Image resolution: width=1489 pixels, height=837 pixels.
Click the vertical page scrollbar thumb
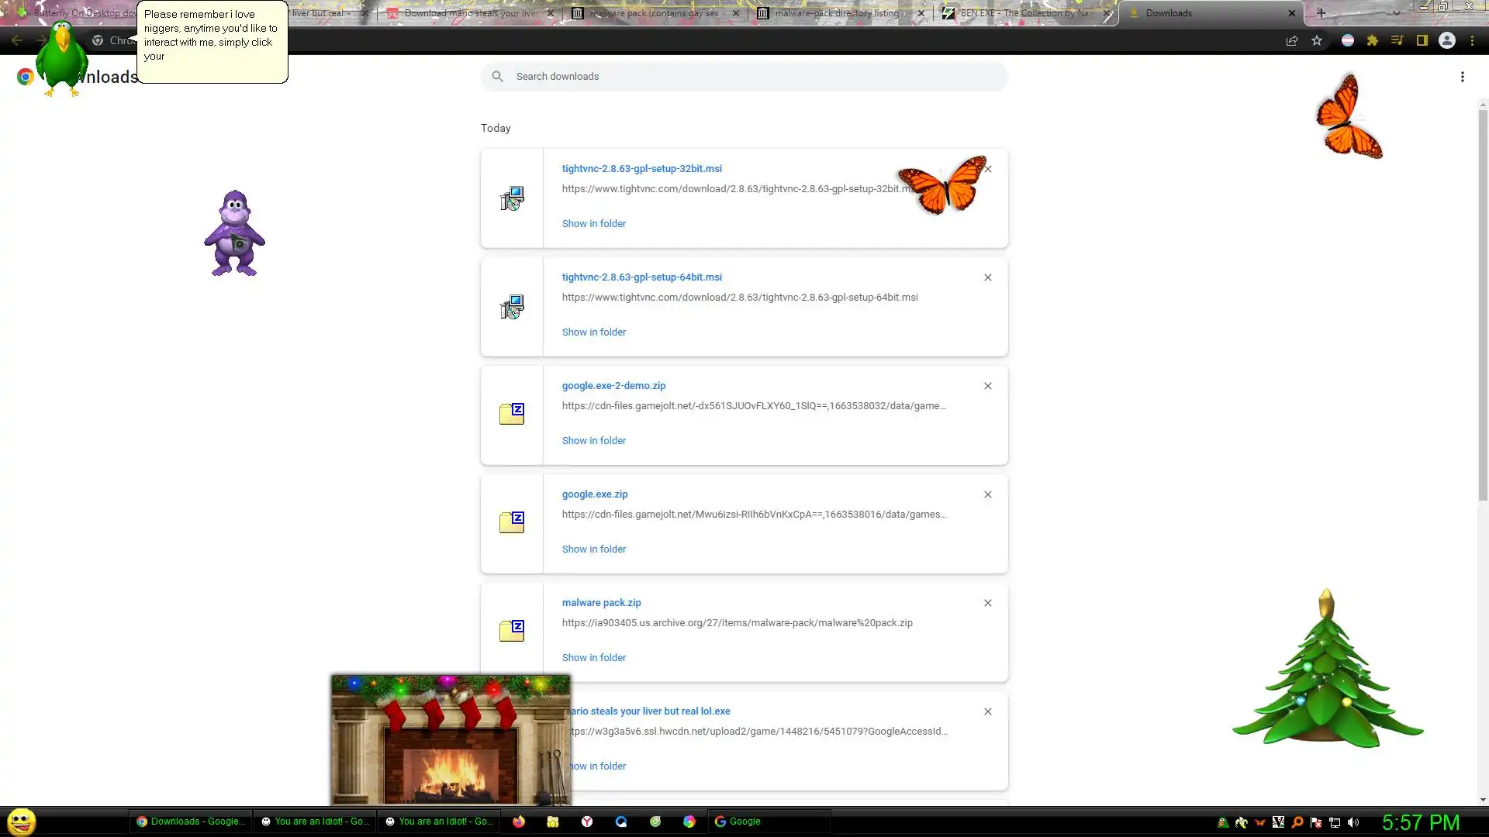click(x=1483, y=302)
